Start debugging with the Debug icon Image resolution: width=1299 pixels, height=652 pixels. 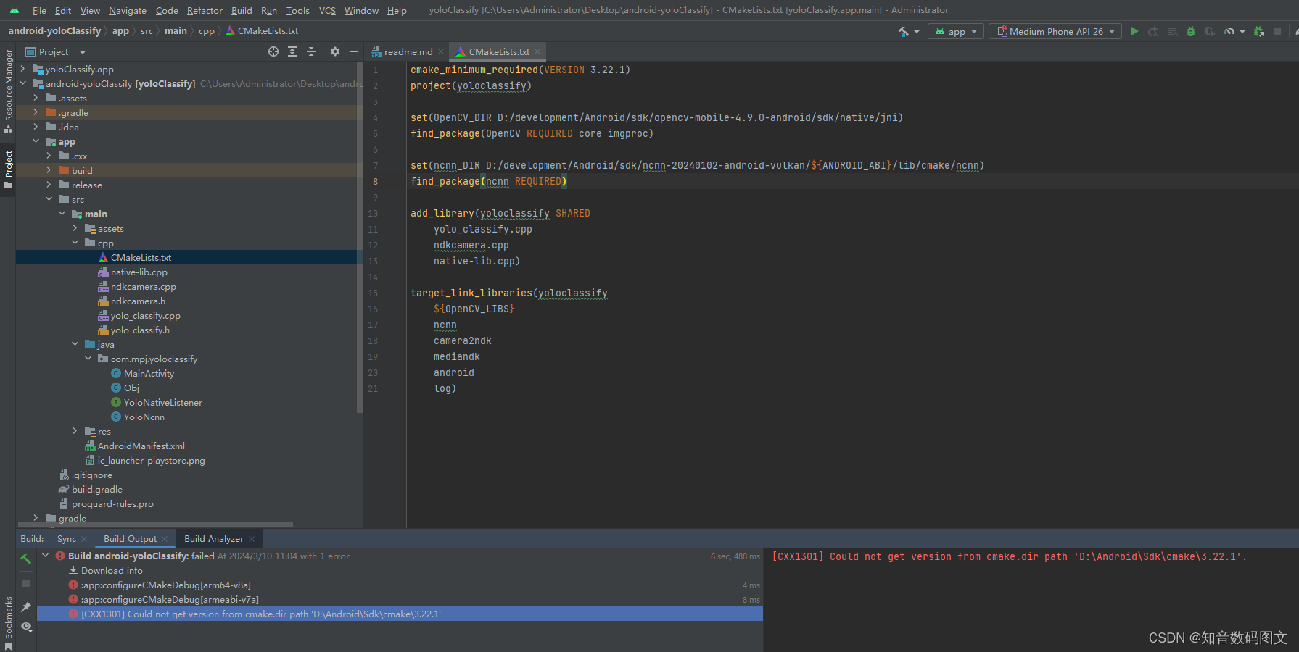tap(1189, 31)
